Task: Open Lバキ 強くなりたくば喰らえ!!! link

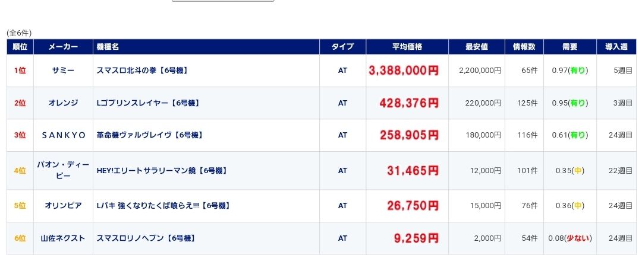Action: point(163,206)
